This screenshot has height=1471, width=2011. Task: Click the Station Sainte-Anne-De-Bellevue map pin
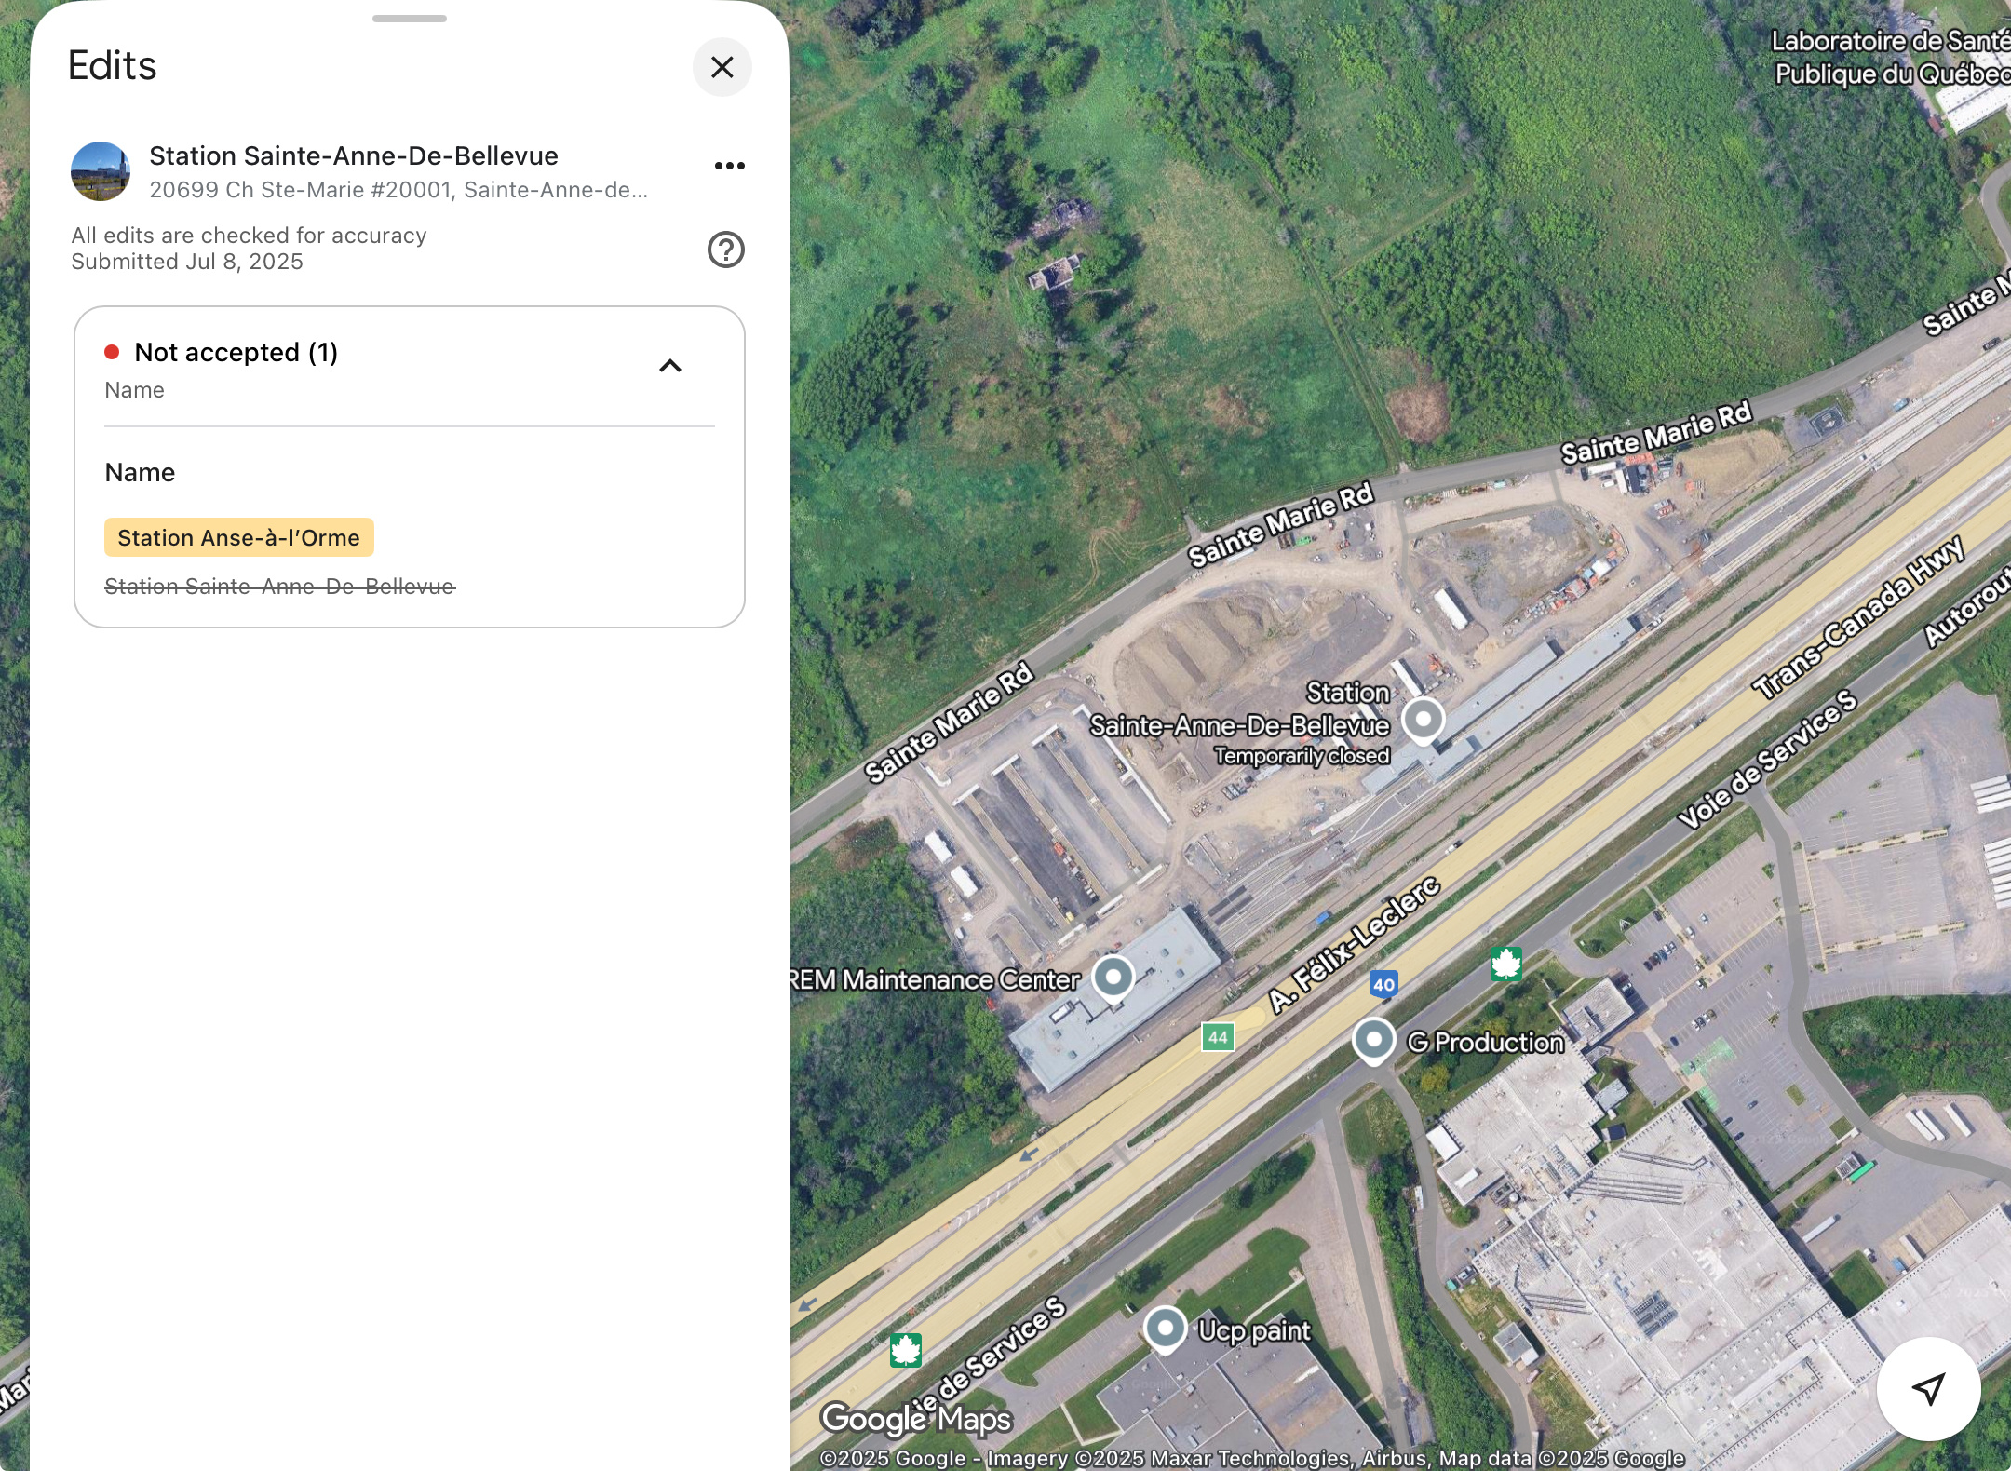click(1423, 720)
